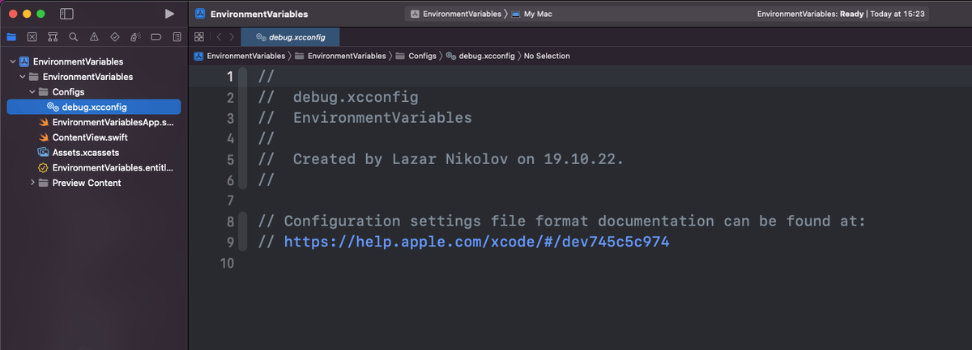Open the Symbol navigator
The height and width of the screenshot is (350, 972).
(x=53, y=36)
